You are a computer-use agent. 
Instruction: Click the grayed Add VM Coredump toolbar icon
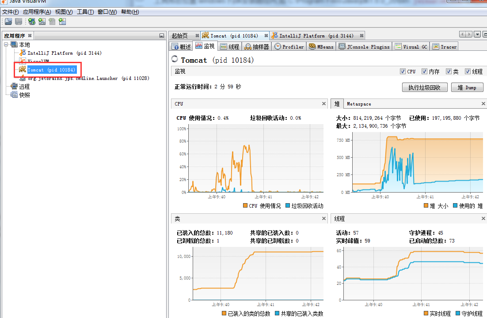(x=52, y=22)
